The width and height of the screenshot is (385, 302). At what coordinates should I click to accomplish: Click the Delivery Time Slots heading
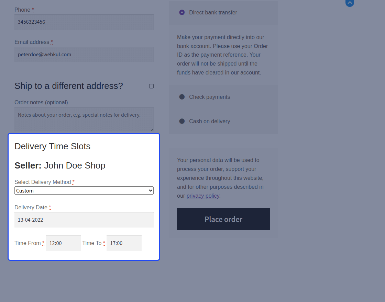point(53,146)
